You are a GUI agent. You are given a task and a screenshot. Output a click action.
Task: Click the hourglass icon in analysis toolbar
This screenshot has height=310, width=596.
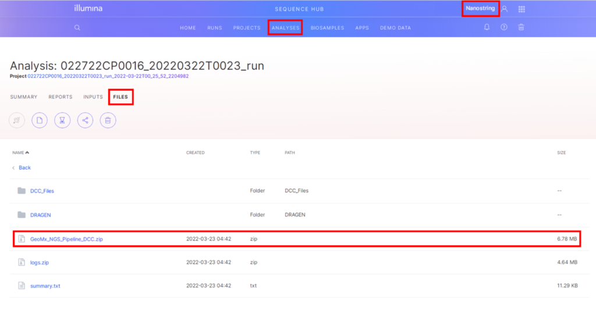pyautogui.click(x=62, y=120)
